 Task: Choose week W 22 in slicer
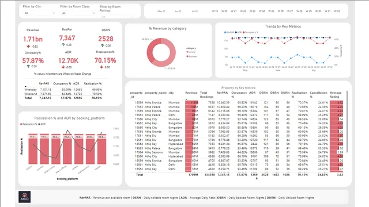click(243, 11)
